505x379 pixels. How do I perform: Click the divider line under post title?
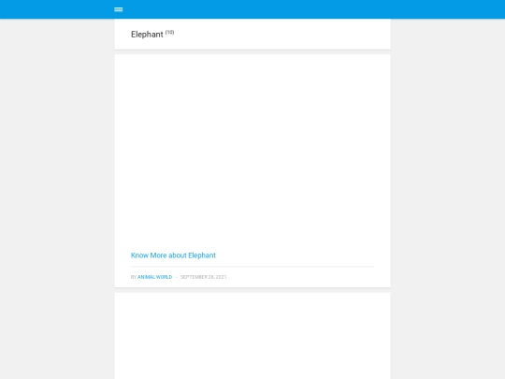[x=252, y=267]
